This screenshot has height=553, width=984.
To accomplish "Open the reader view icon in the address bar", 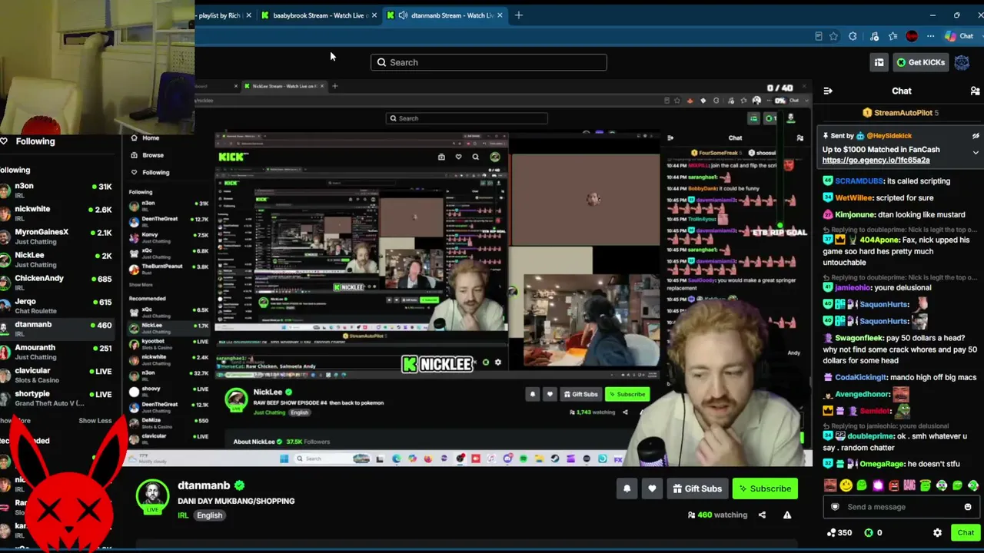I will tap(818, 36).
